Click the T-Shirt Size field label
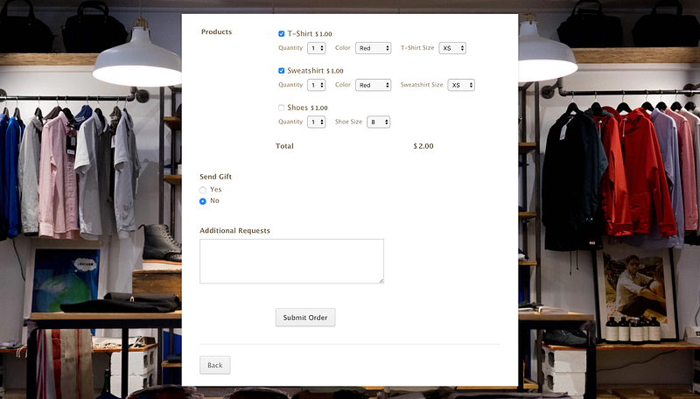This screenshot has width=700, height=399. (x=417, y=48)
